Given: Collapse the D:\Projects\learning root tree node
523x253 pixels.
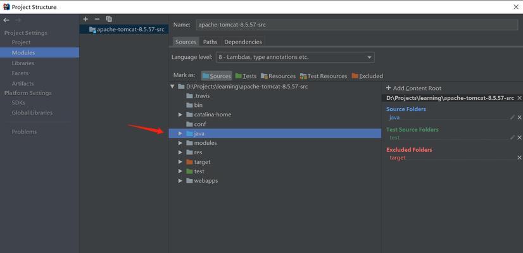Looking at the screenshot, I should [x=172, y=87].
